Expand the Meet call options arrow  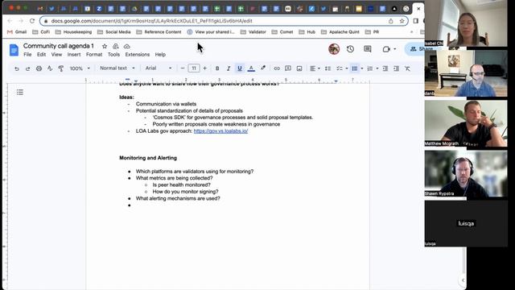coord(395,49)
